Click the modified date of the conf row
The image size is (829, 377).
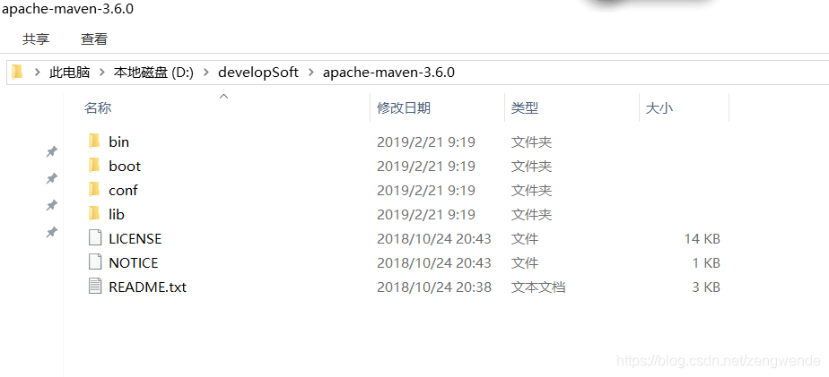pyautogui.click(x=426, y=190)
